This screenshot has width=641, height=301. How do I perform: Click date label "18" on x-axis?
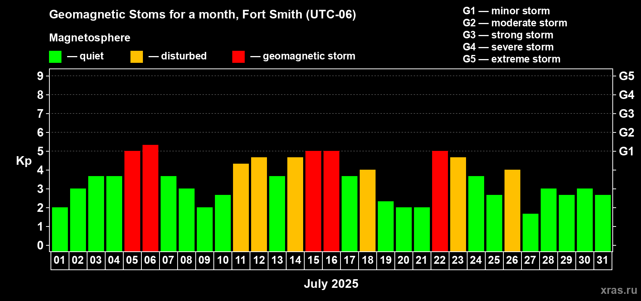pos(368,260)
